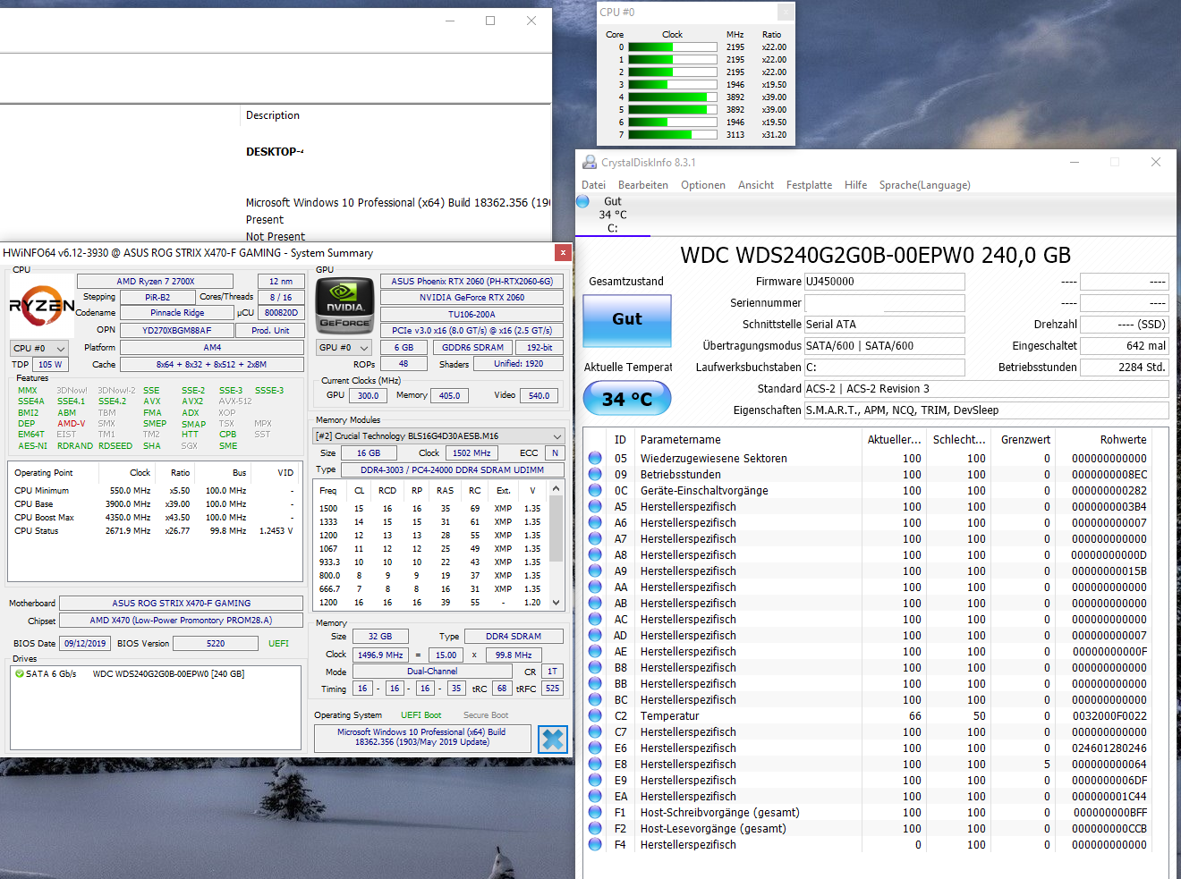The image size is (1181, 879).
Task: Click the status orb in the E8 attribute row
Action: click(x=595, y=765)
